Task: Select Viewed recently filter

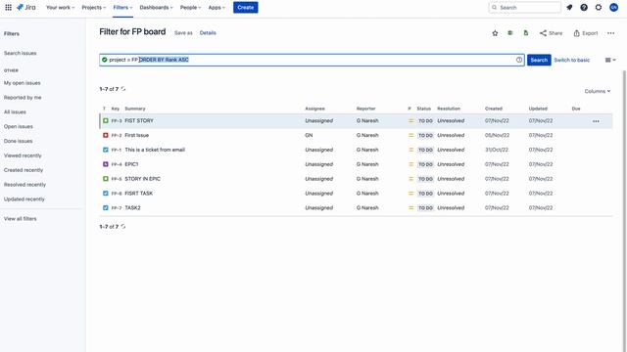Action: [23, 155]
